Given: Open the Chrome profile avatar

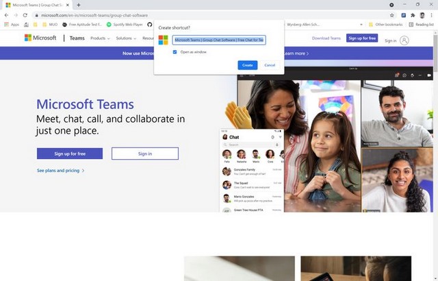Looking at the screenshot, I should click(x=422, y=15).
